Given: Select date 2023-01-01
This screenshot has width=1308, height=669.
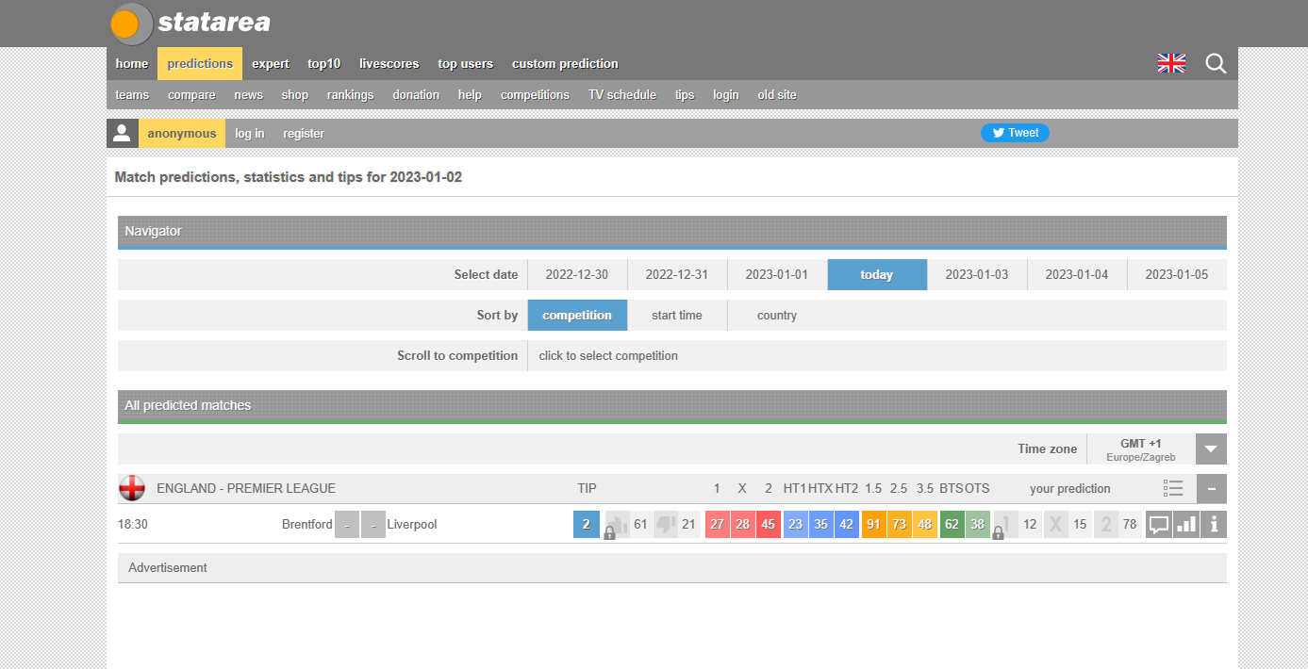Looking at the screenshot, I should click(x=777, y=274).
